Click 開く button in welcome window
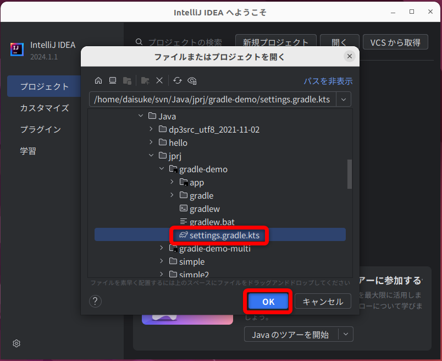The image size is (442, 361). coord(339,42)
